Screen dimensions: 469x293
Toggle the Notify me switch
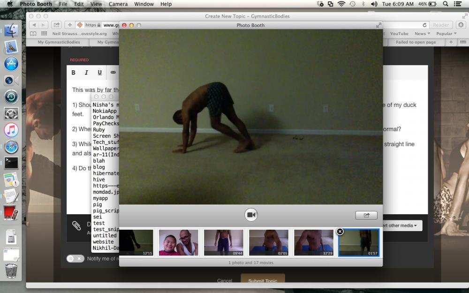pos(76,259)
